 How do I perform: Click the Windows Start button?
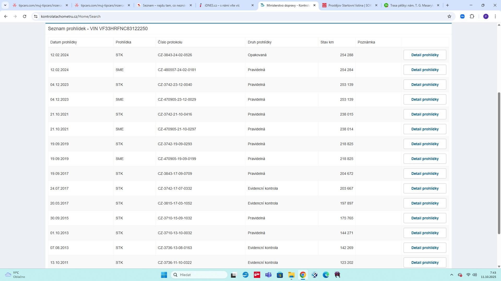(x=164, y=275)
